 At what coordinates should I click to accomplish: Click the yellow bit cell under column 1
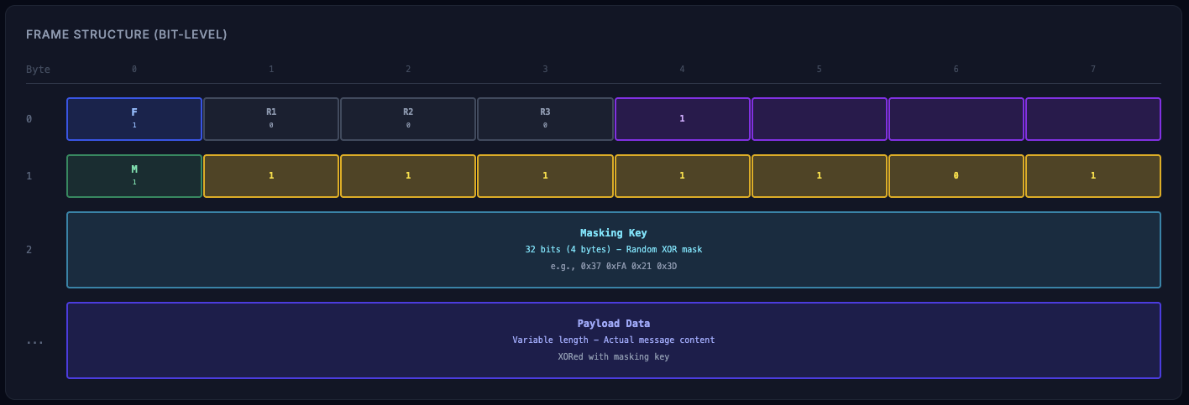coord(271,176)
